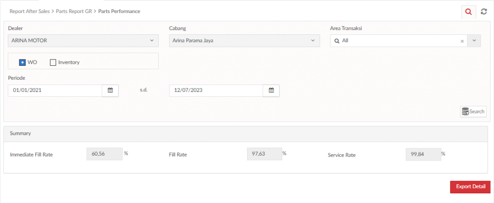The image size is (494, 203).
Task: Click the Service Rate value field
Action: 424,154
